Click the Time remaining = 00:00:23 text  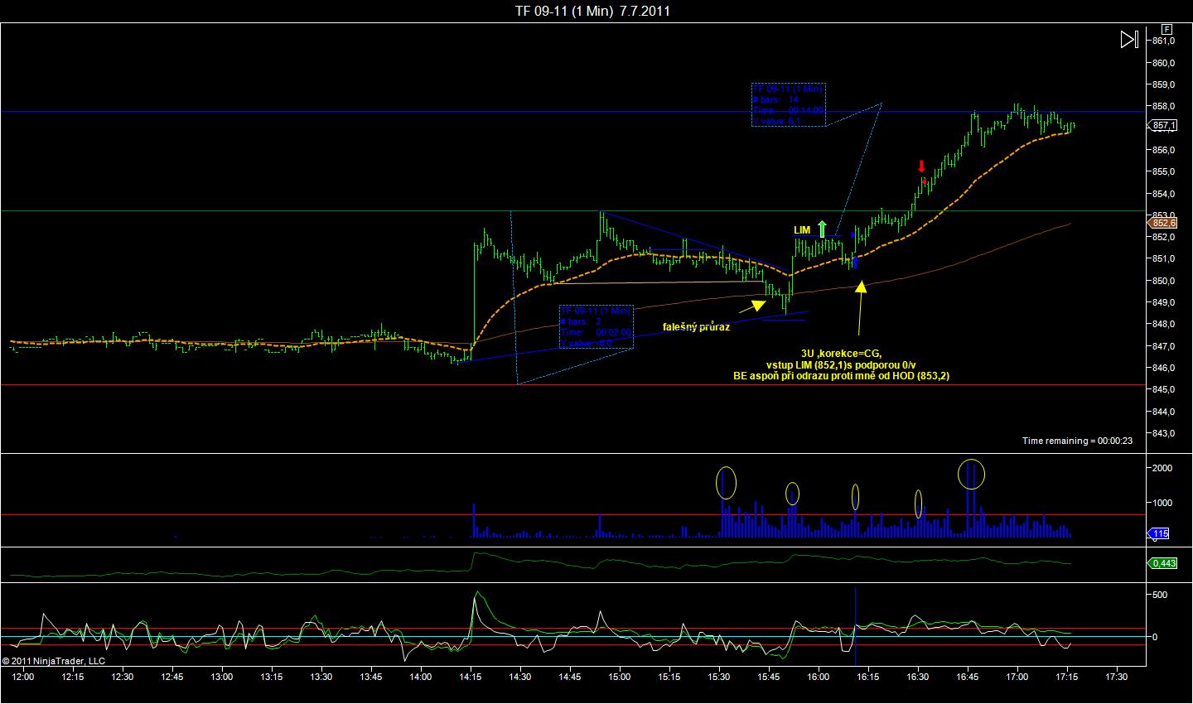(x=1077, y=441)
